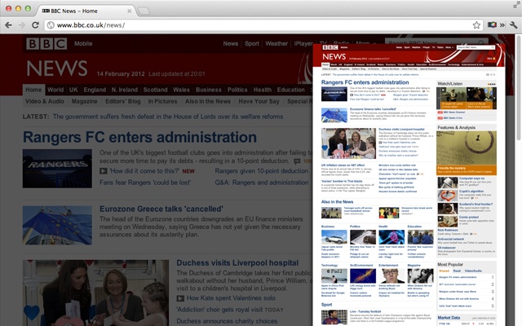This screenshot has width=522, height=326.
Task: Open "'Addiction' choir gets royal visit" link
Action: [219, 310]
